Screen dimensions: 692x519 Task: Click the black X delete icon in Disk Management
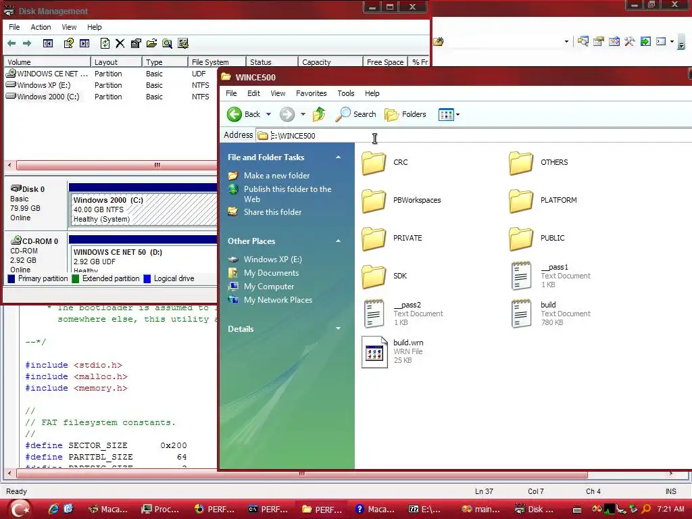point(120,43)
